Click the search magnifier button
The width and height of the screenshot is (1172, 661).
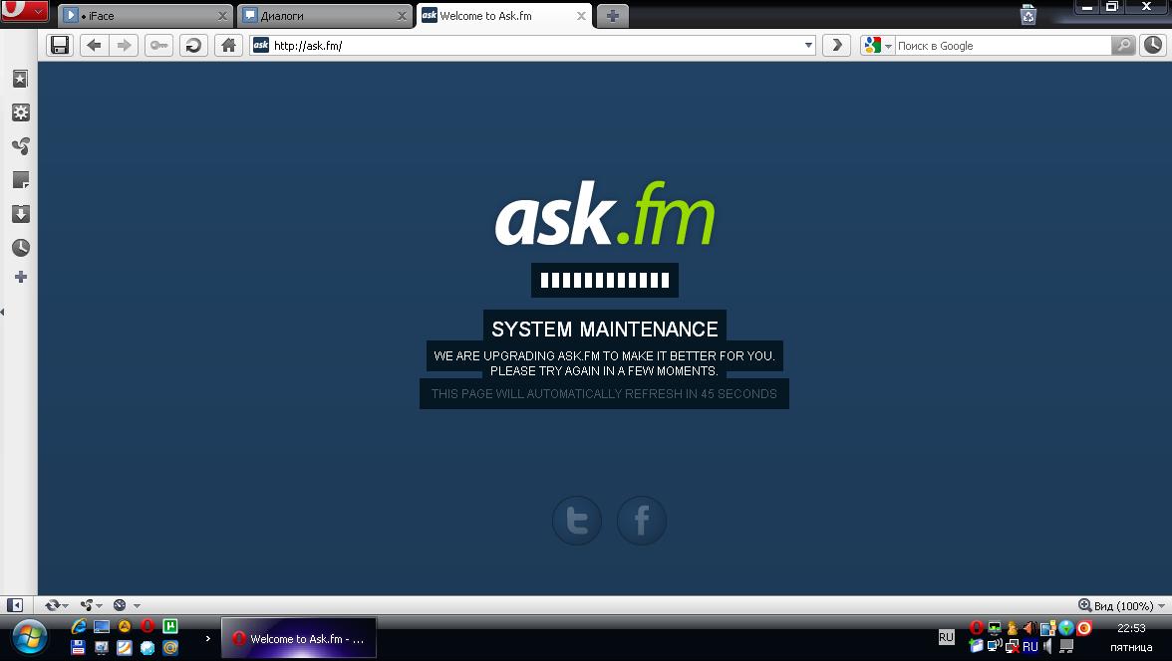[x=1122, y=46]
